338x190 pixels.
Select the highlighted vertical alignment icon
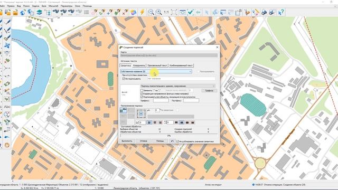pyautogui.click(x=182, y=122)
